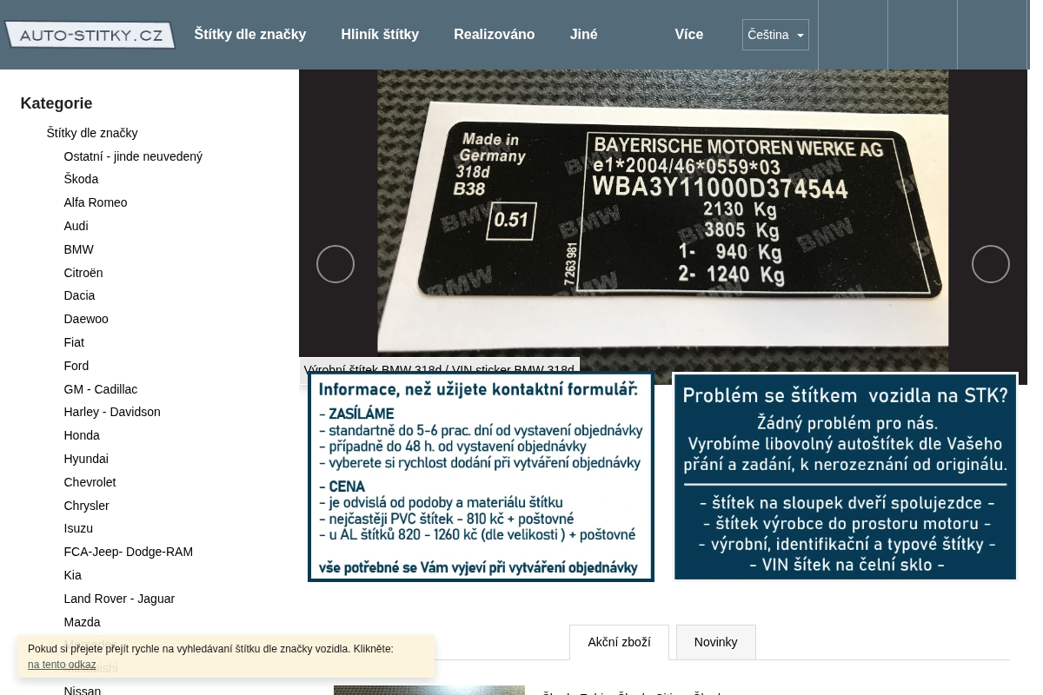1043x695 pixels.
Task: Open the Hliník štítky menu
Action: tap(380, 35)
